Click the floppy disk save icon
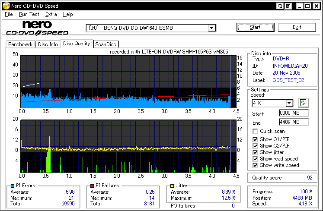 (288, 6)
